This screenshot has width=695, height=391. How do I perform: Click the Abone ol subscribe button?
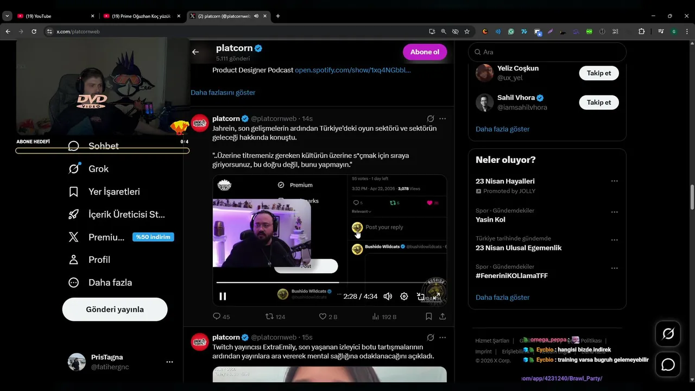point(425,52)
